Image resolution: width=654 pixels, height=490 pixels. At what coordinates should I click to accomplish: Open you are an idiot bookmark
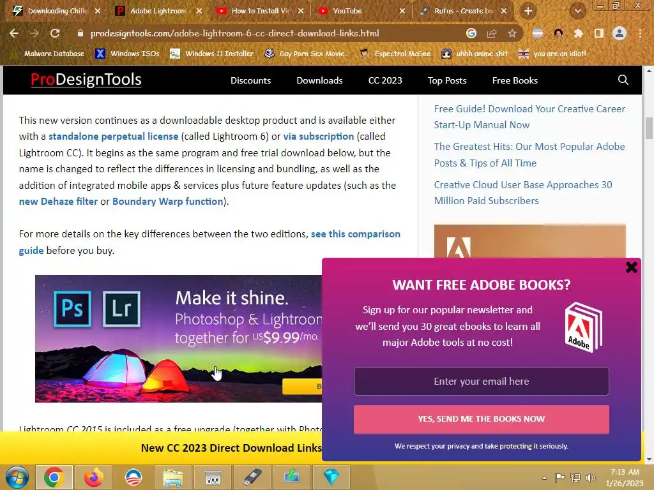(x=552, y=54)
